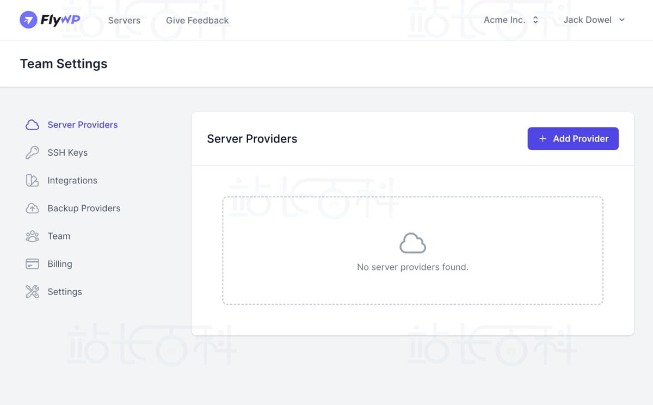Screen dimensions: 653x405
Task: Click the Settings tools icon
Action: [x=32, y=291]
